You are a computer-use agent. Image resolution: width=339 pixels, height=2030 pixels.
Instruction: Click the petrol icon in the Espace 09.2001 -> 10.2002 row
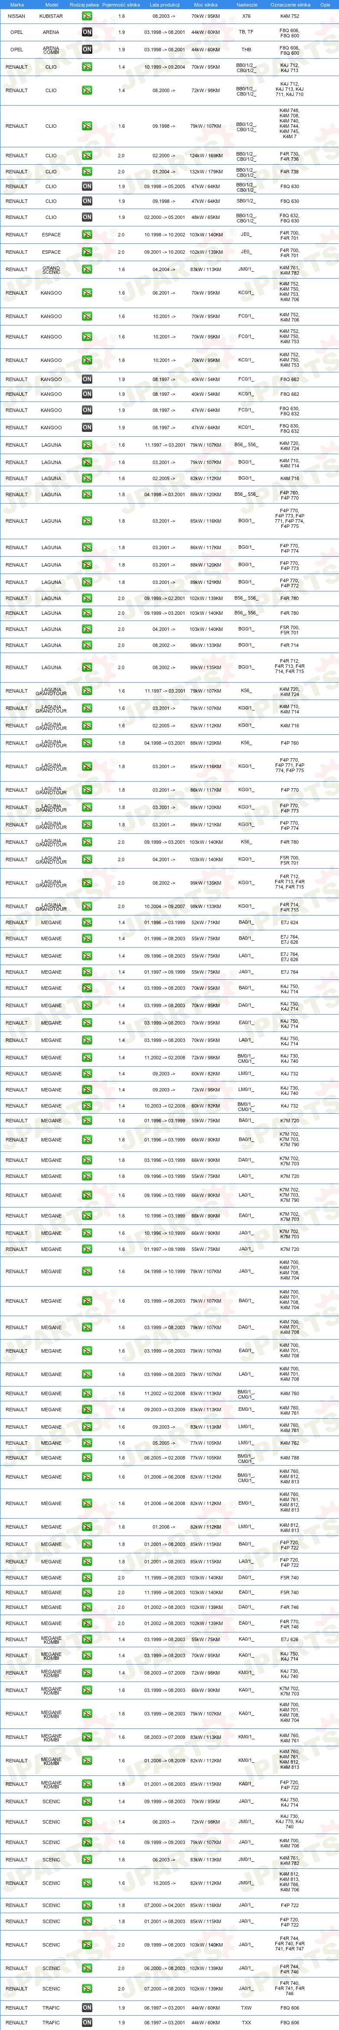point(87,252)
